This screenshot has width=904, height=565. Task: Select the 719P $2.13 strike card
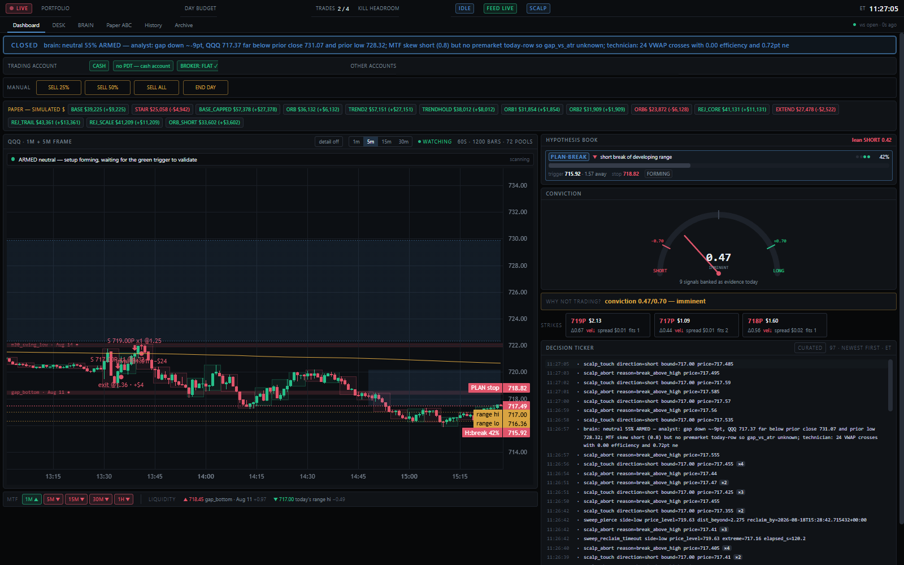click(x=607, y=325)
